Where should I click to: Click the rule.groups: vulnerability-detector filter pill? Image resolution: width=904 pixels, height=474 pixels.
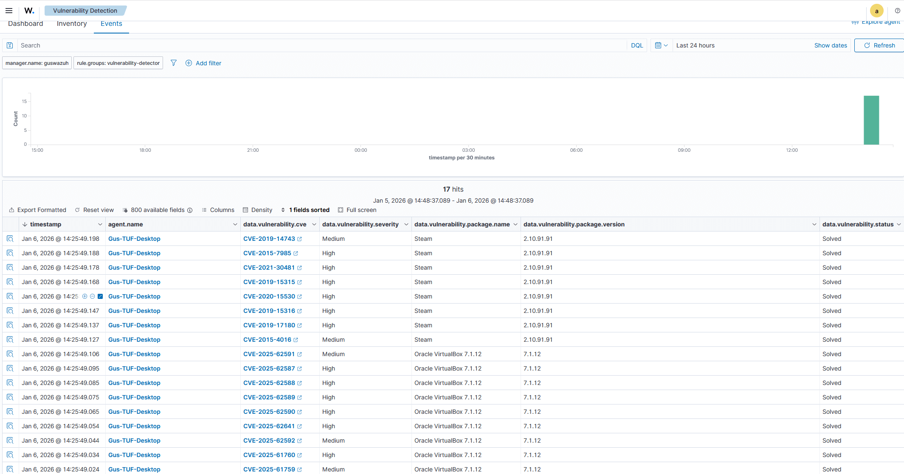coord(118,63)
